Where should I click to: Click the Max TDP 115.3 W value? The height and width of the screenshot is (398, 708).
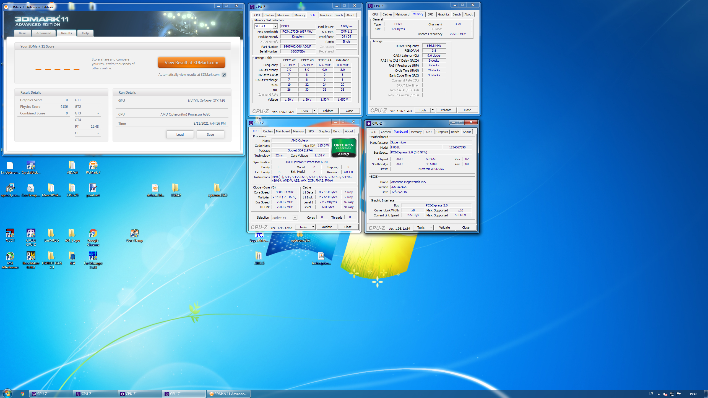point(323,145)
